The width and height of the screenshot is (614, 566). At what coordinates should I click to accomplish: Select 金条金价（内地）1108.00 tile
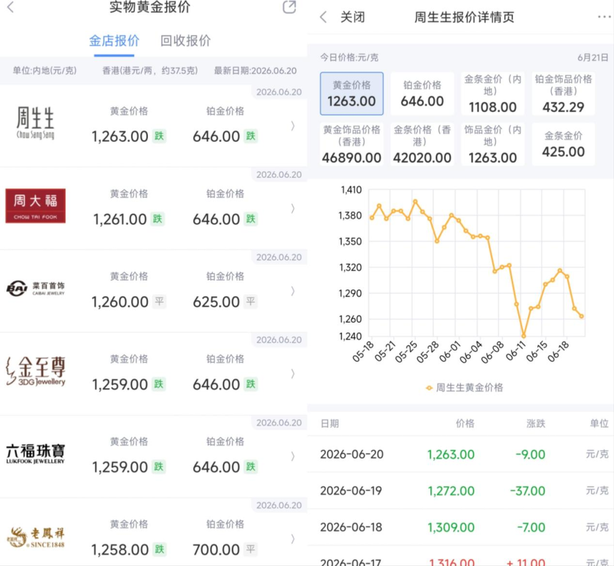pos(492,93)
